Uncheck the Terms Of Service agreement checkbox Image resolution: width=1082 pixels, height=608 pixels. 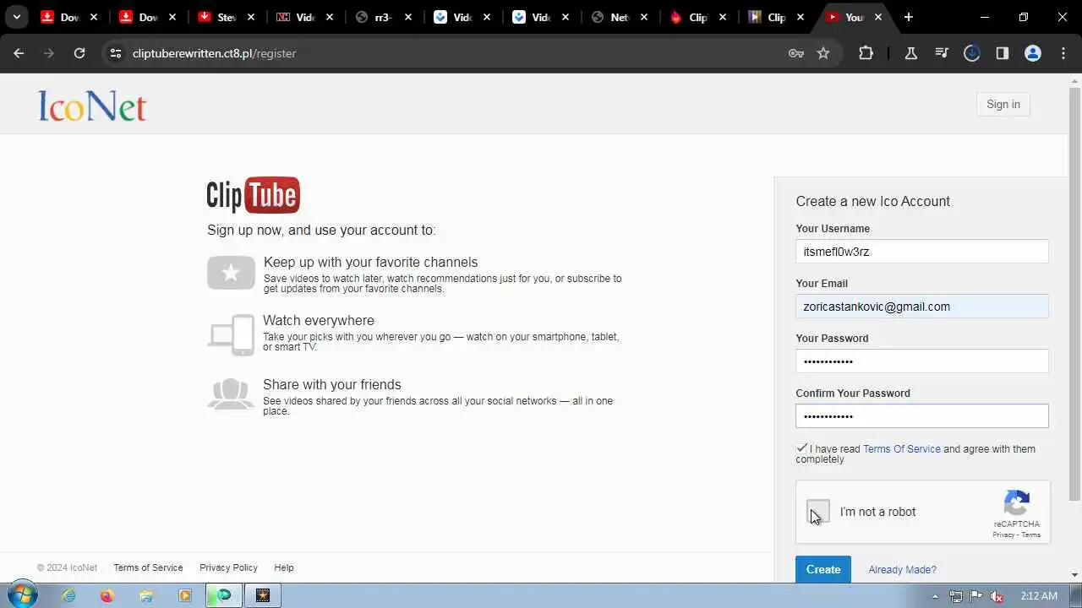point(801,448)
